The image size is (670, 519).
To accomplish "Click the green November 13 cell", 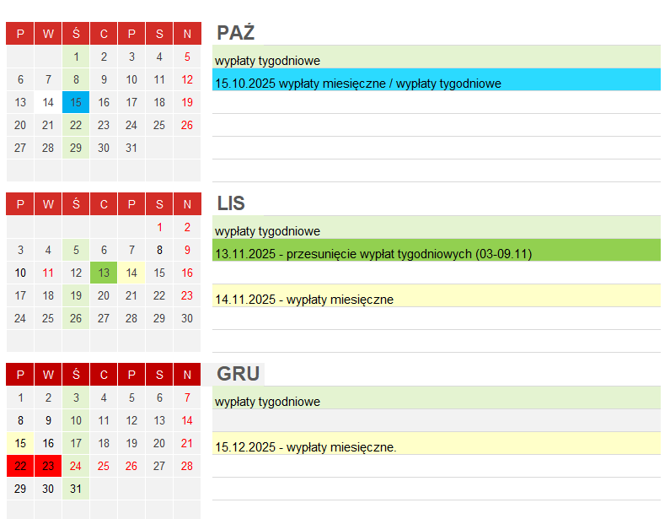I will [104, 273].
